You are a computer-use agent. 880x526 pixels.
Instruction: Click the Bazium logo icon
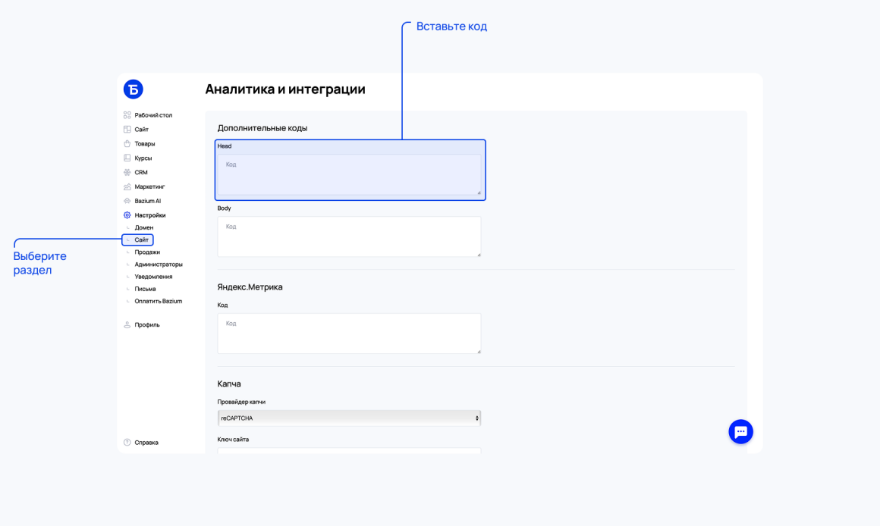click(x=133, y=89)
